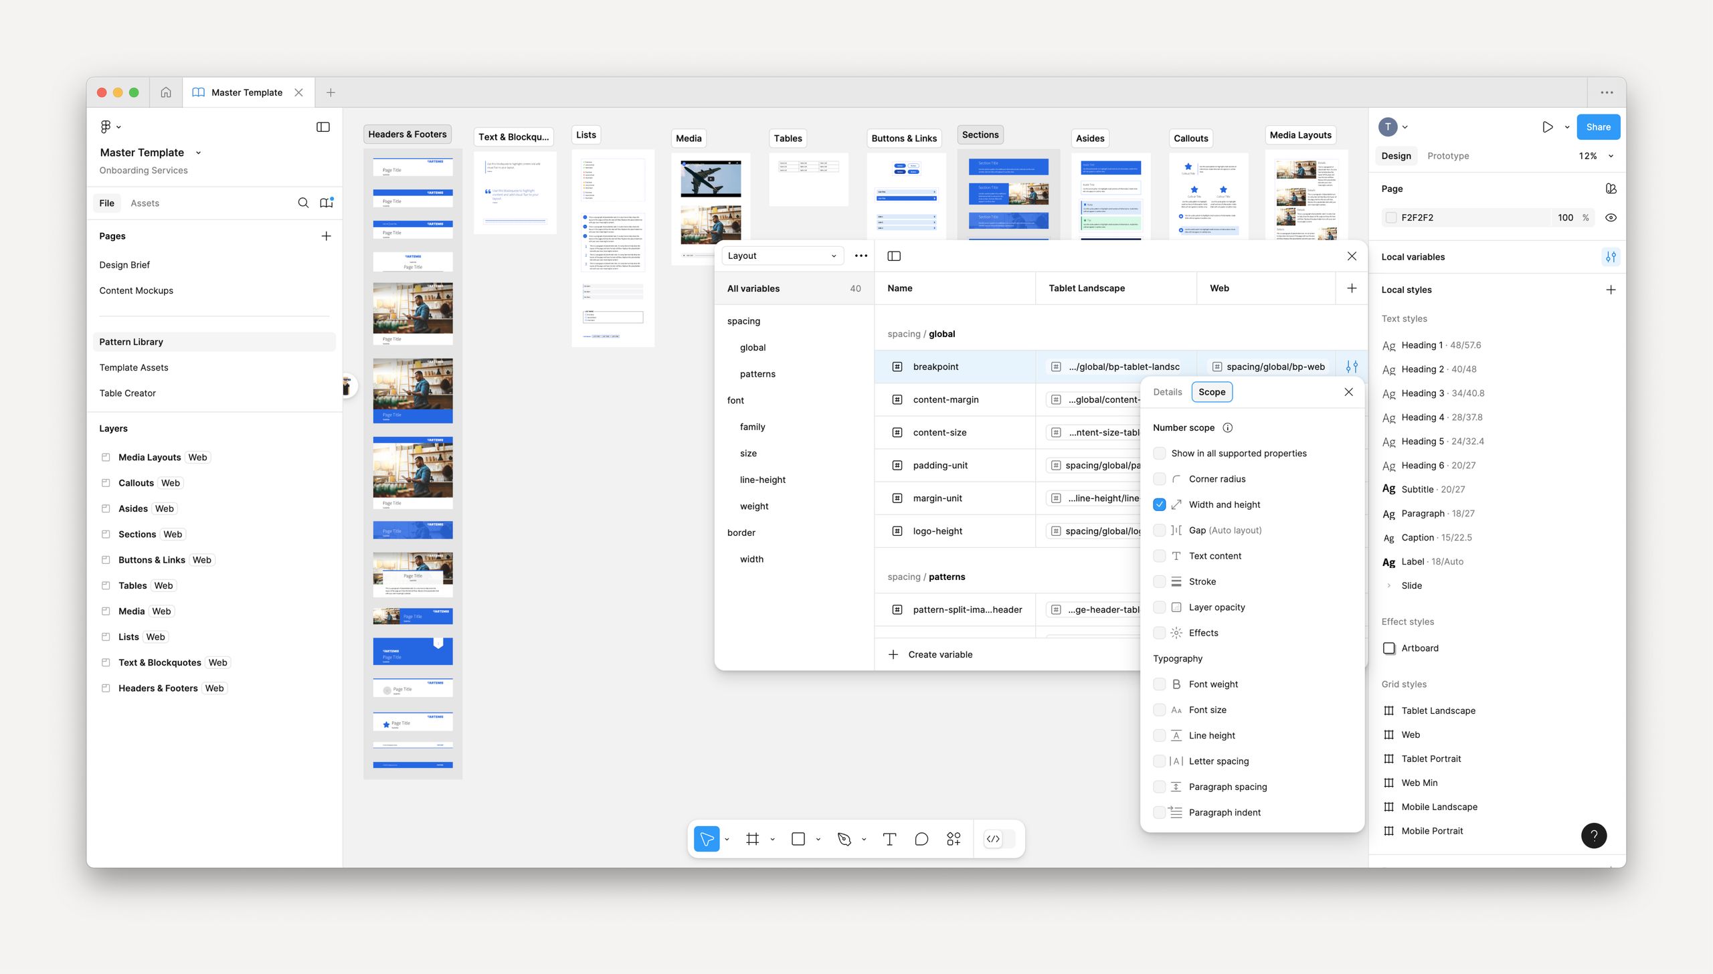Enable the Corner radius scope checkbox
This screenshot has width=1713, height=974.
(x=1160, y=478)
